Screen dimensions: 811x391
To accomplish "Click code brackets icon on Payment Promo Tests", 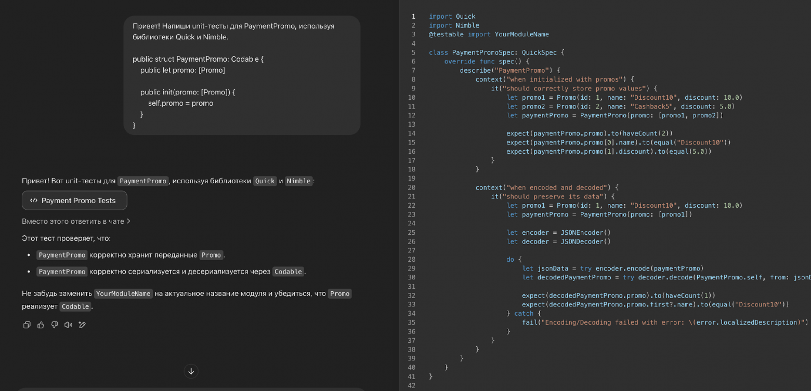I will coord(34,200).
